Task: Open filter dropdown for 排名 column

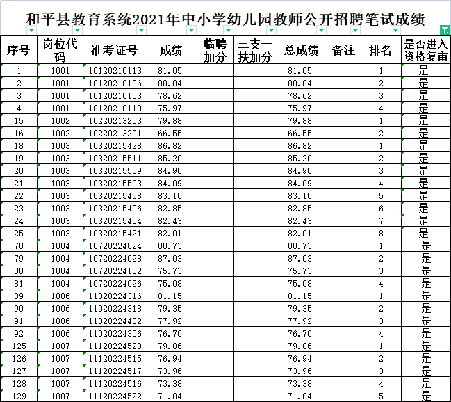Action: click(395, 30)
